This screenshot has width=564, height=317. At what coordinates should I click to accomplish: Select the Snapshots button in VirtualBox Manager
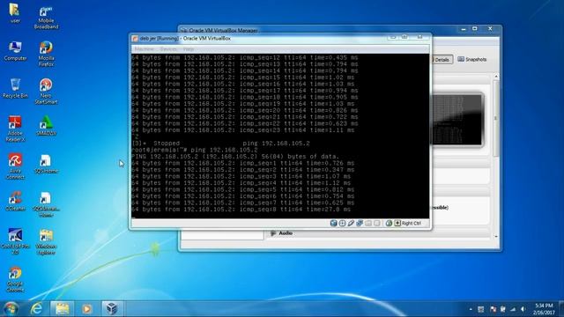(x=472, y=59)
